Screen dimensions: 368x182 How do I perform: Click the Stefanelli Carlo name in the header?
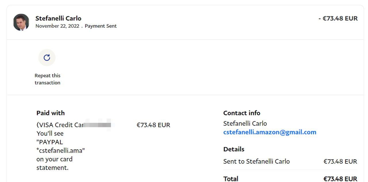click(x=58, y=18)
